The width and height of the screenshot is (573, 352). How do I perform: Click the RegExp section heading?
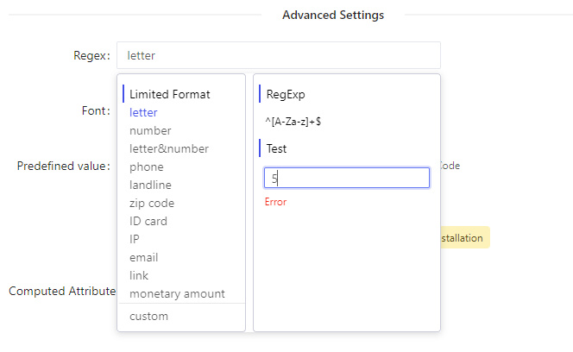tap(286, 94)
